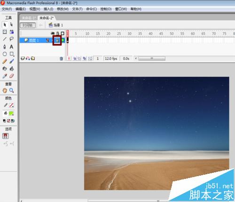
Task: Click the starry beach image on stage
Action: (157, 133)
